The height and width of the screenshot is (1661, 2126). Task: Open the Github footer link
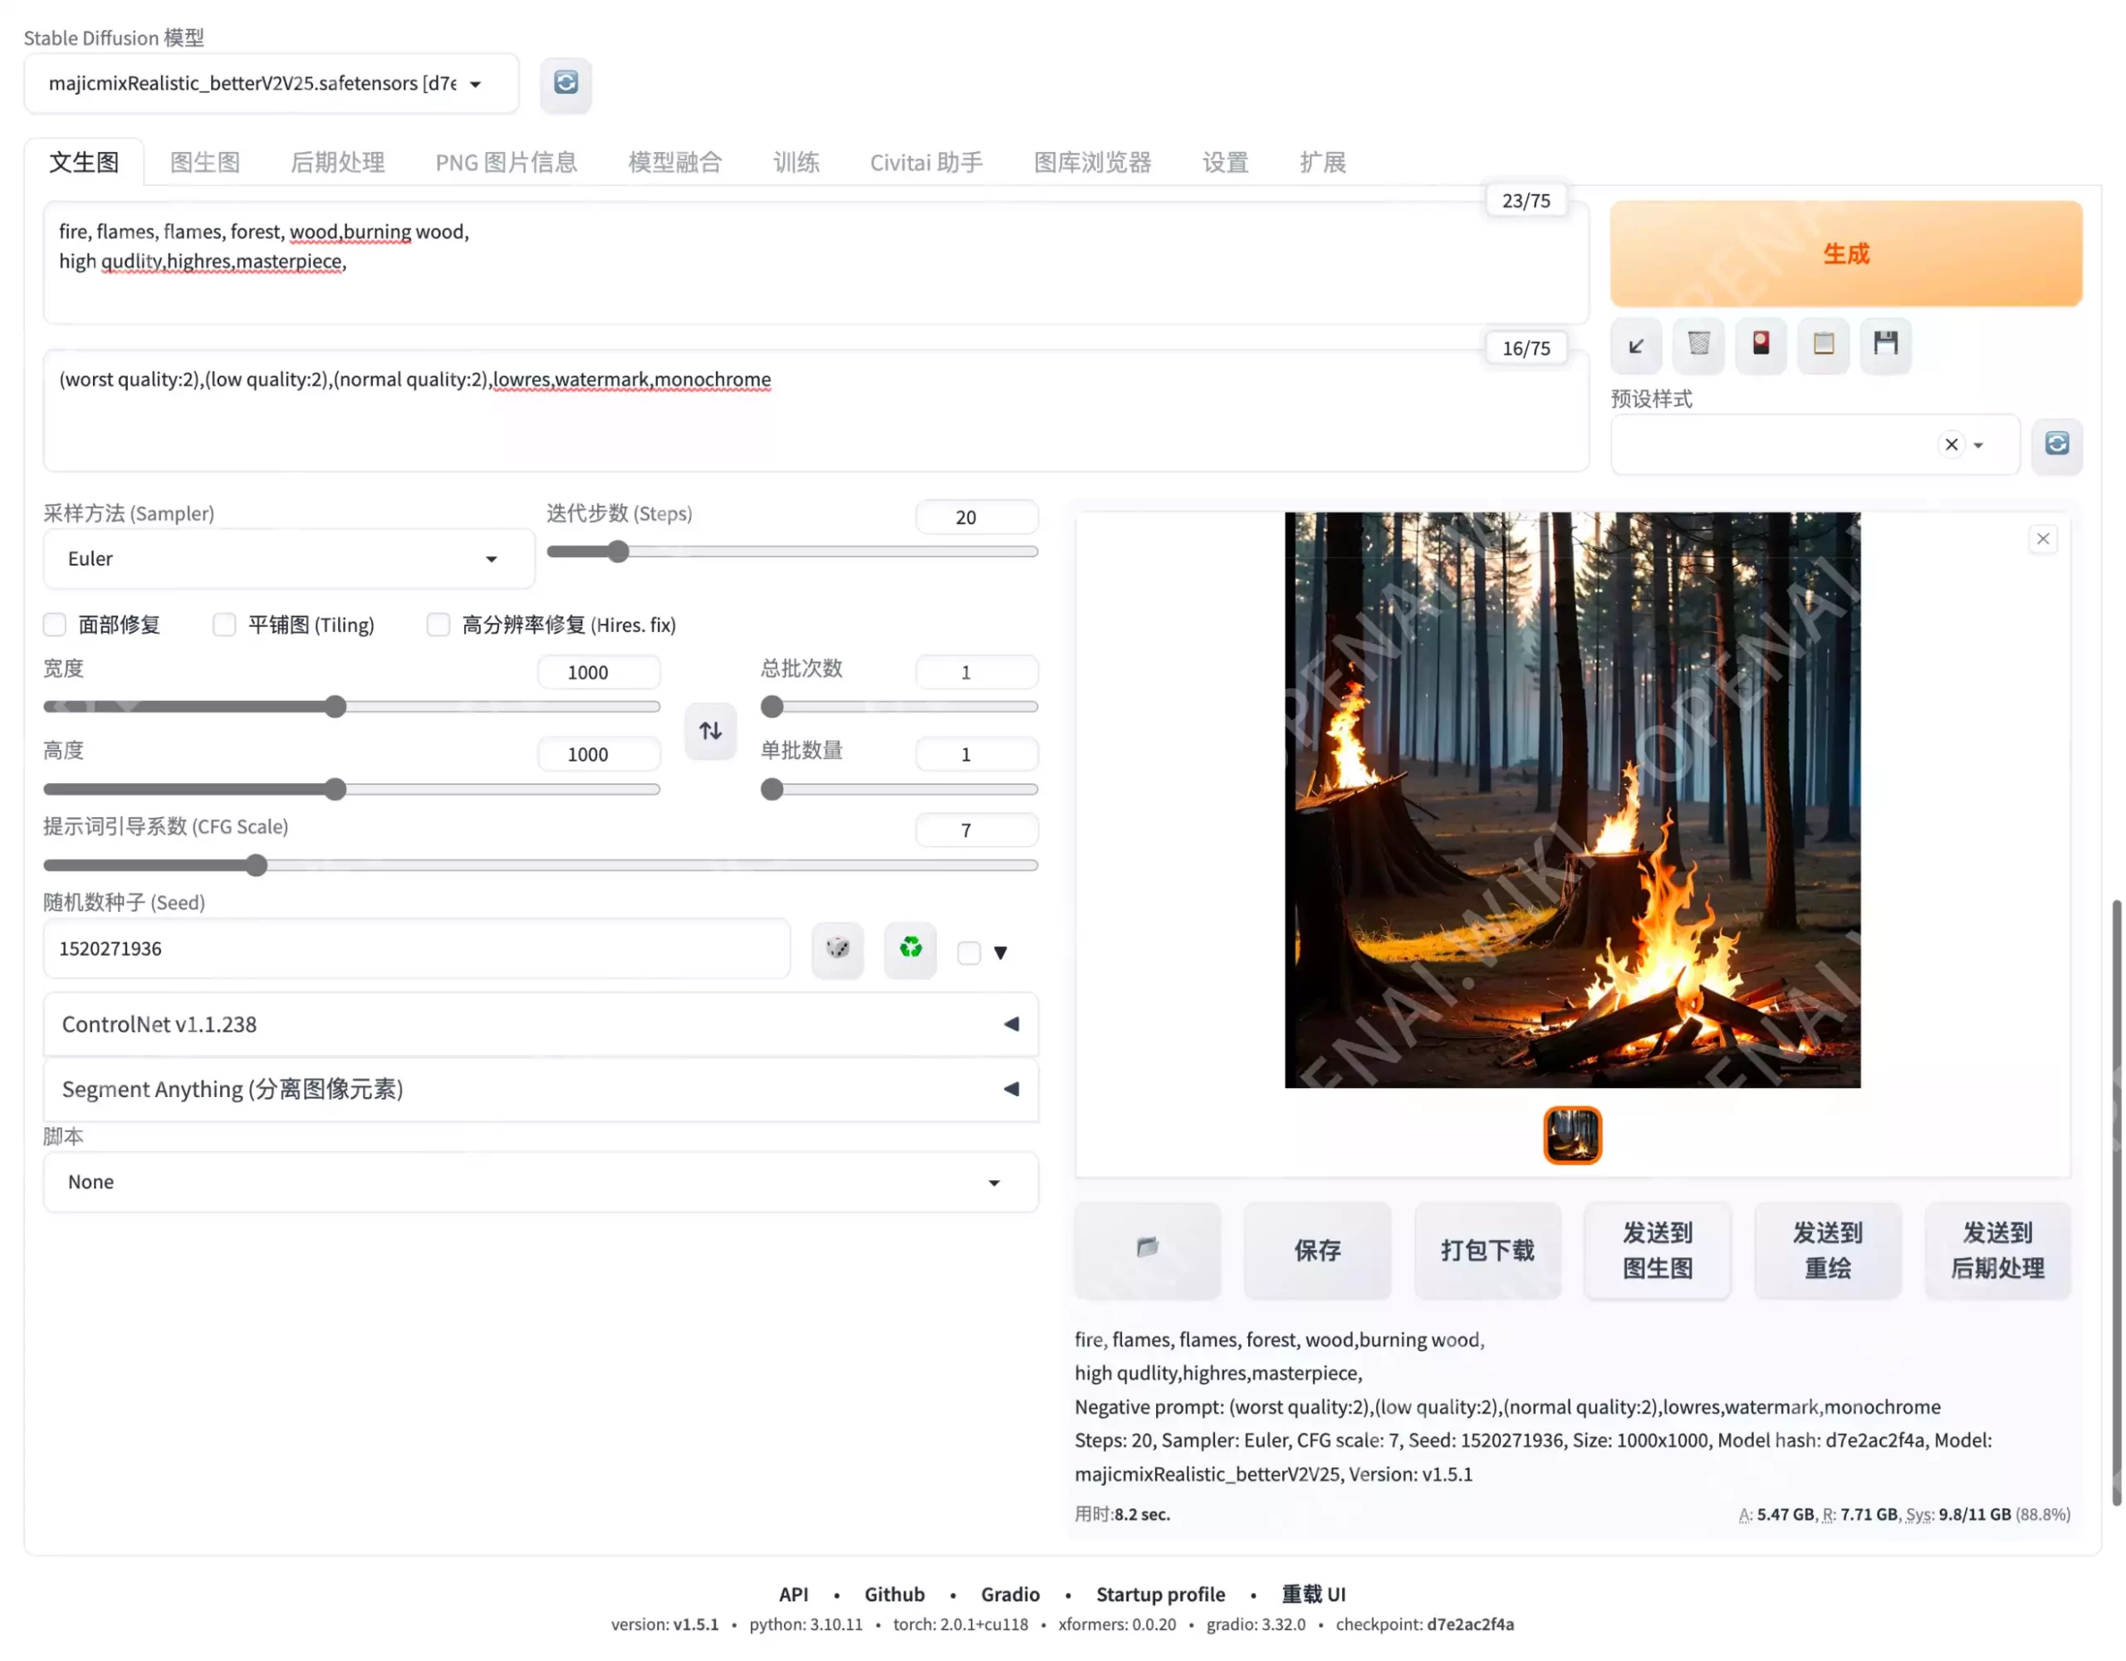pyautogui.click(x=894, y=1594)
